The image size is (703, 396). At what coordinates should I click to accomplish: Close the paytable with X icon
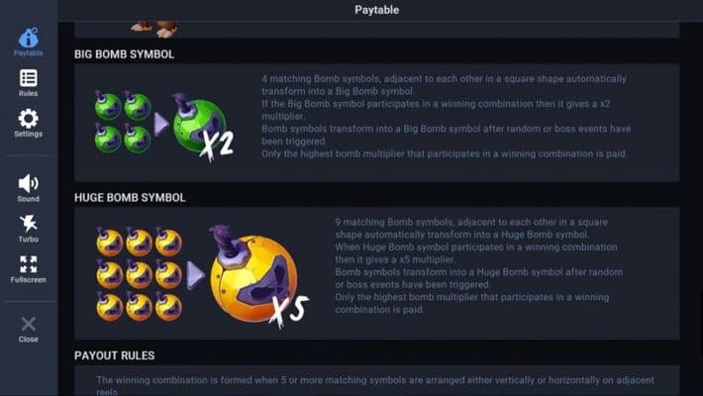(29, 329)
